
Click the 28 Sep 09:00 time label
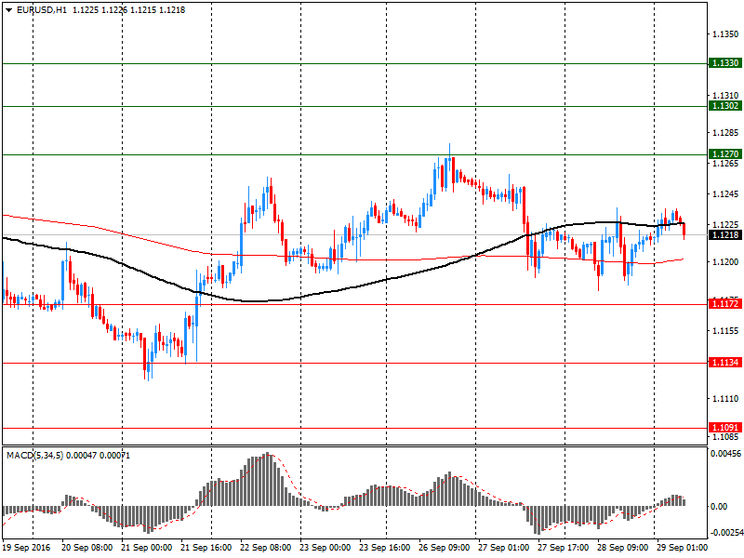click(x=622, y=548)
